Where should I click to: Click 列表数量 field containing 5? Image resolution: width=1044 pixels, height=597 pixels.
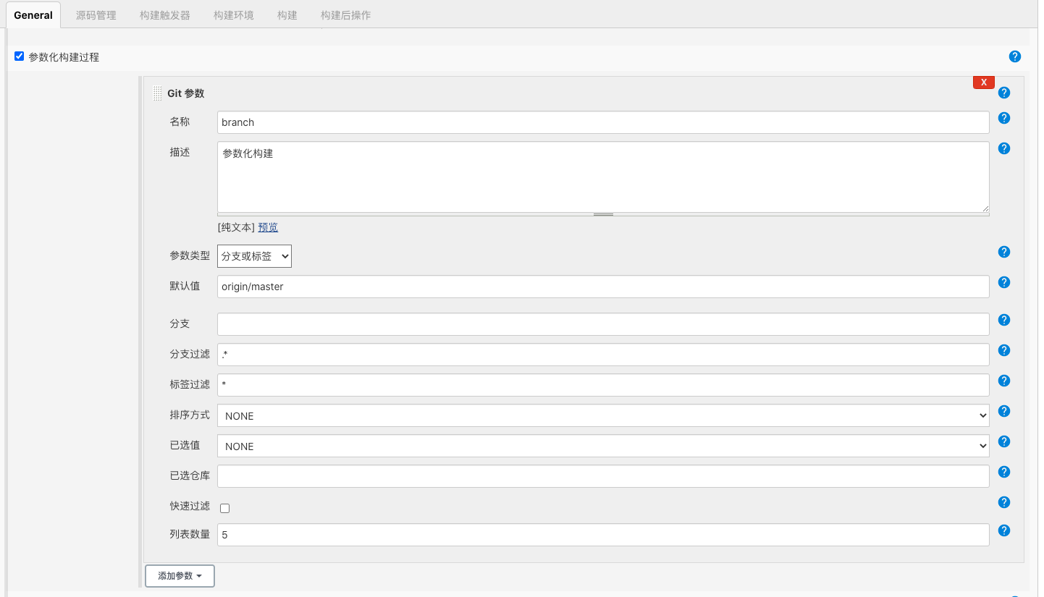[603, 535]
